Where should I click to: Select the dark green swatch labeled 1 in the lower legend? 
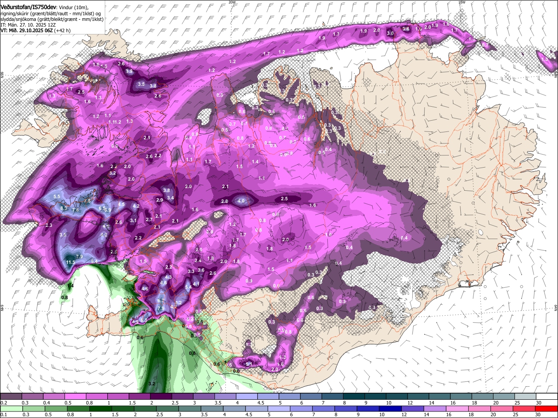pos(101,408)
